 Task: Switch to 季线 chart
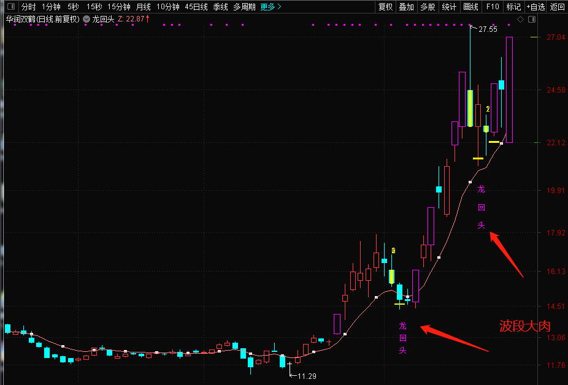(220, 7)
